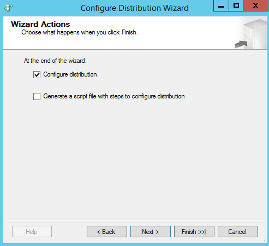
Task: Click the 'Configure distribution' label text
Action: tap(70, 74)
